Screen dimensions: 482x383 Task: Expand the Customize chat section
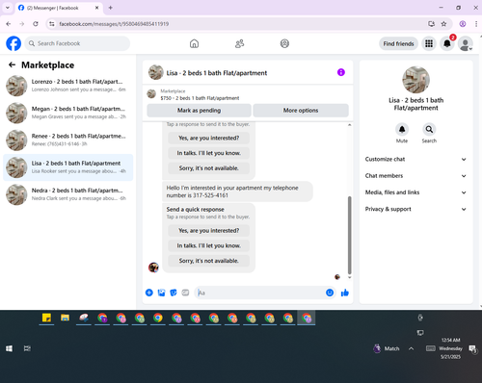pyautogui.click(x=415, y=159)
